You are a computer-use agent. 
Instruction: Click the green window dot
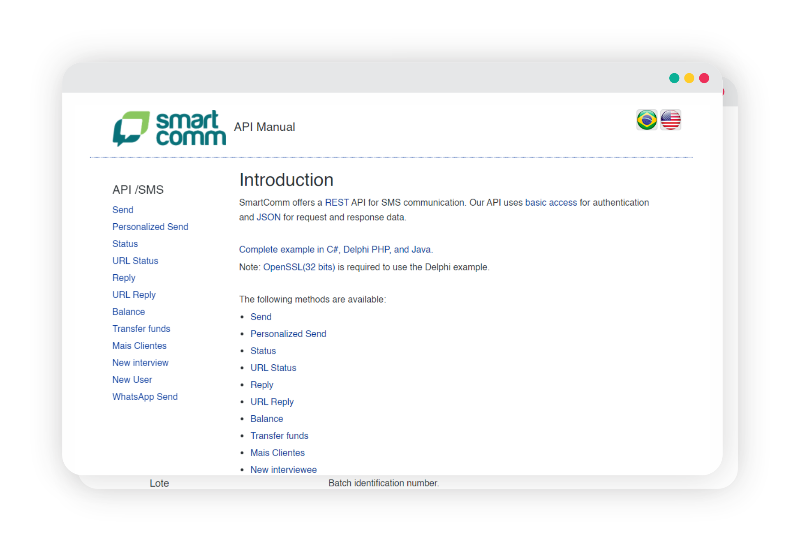pyautogui.click(x=674, y=78)
